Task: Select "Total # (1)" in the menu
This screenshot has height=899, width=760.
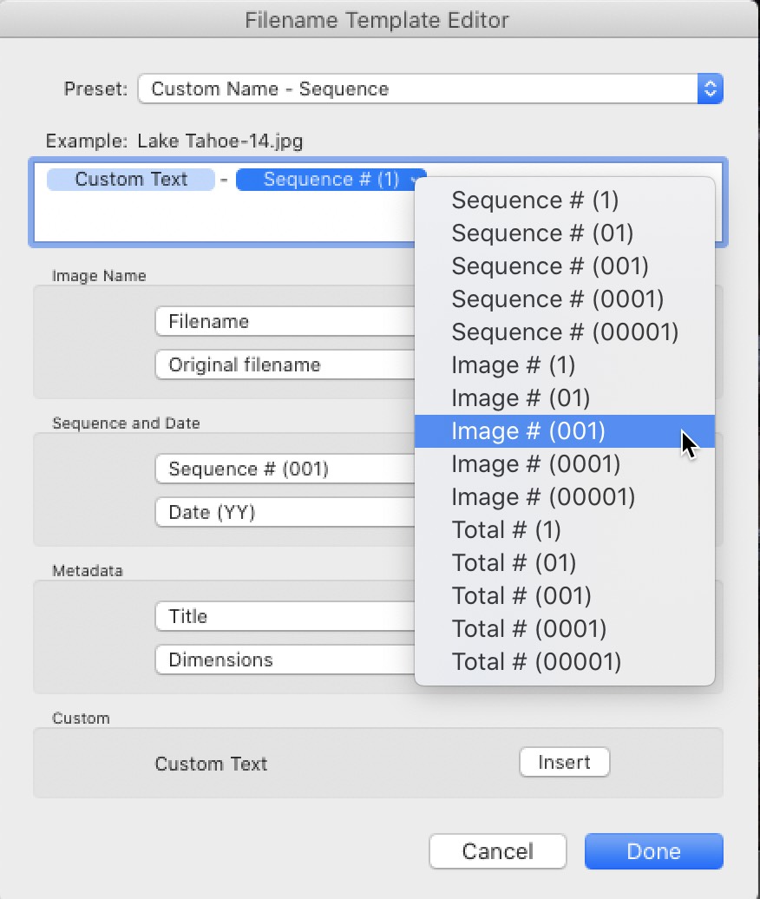Action: tap(506, 529)
